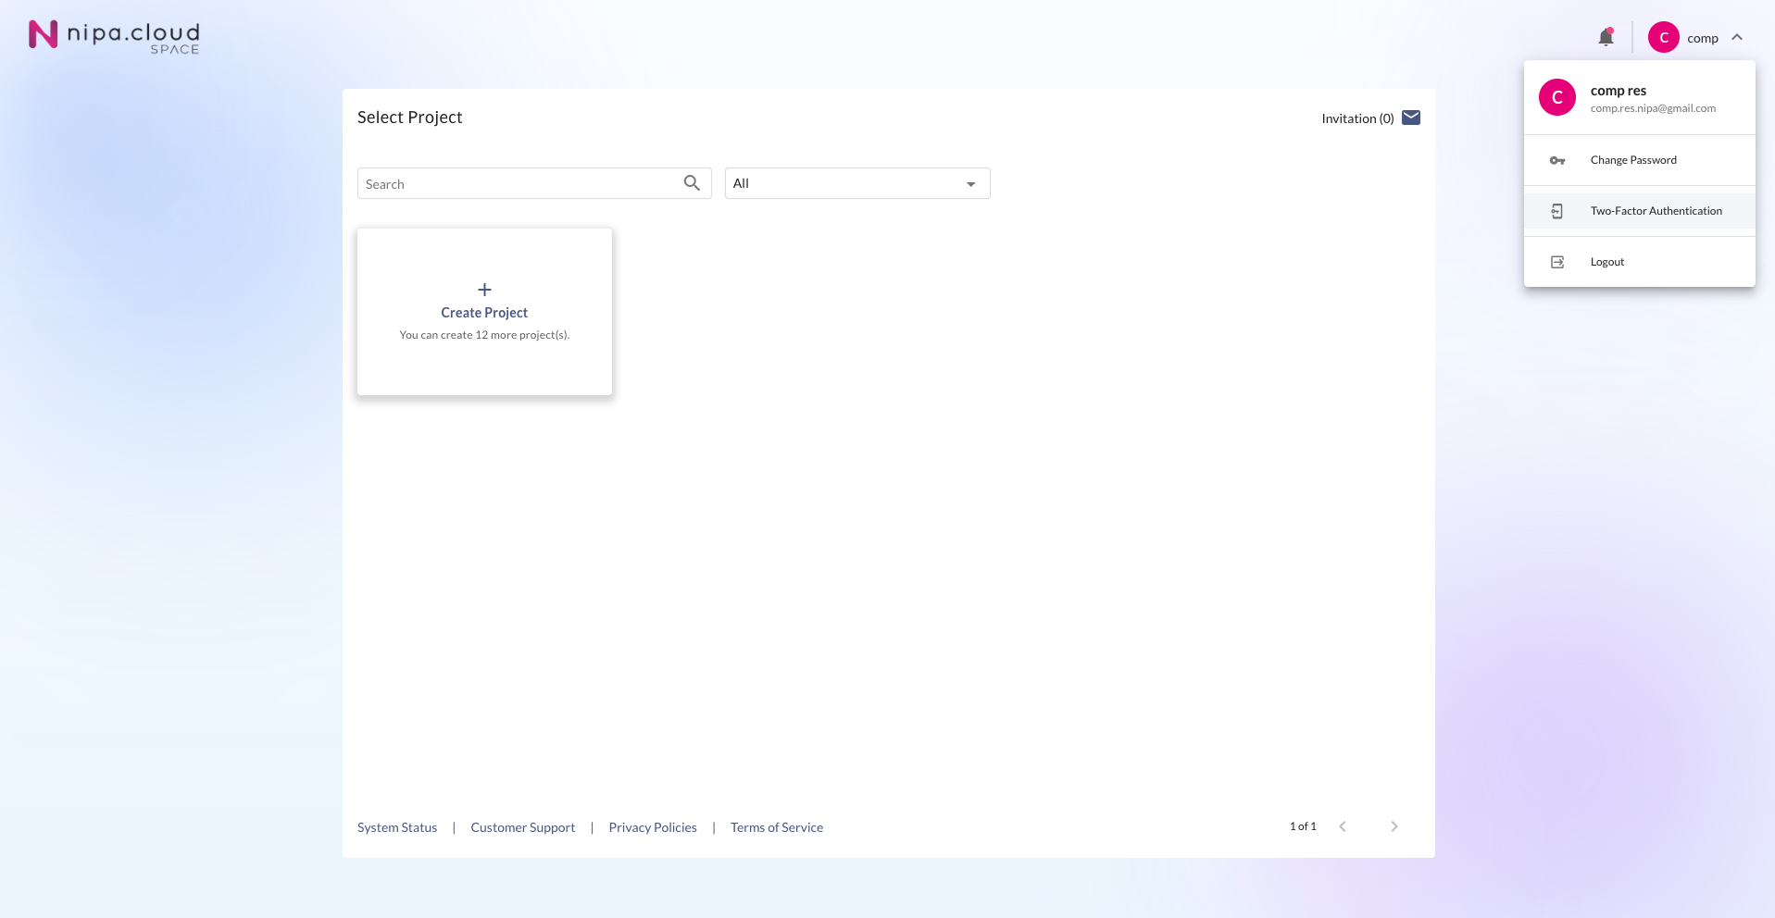Viewport: 1775px width, 918px height.
Task: Click the nipa.cloud Space logo
Action: point(114,37)
